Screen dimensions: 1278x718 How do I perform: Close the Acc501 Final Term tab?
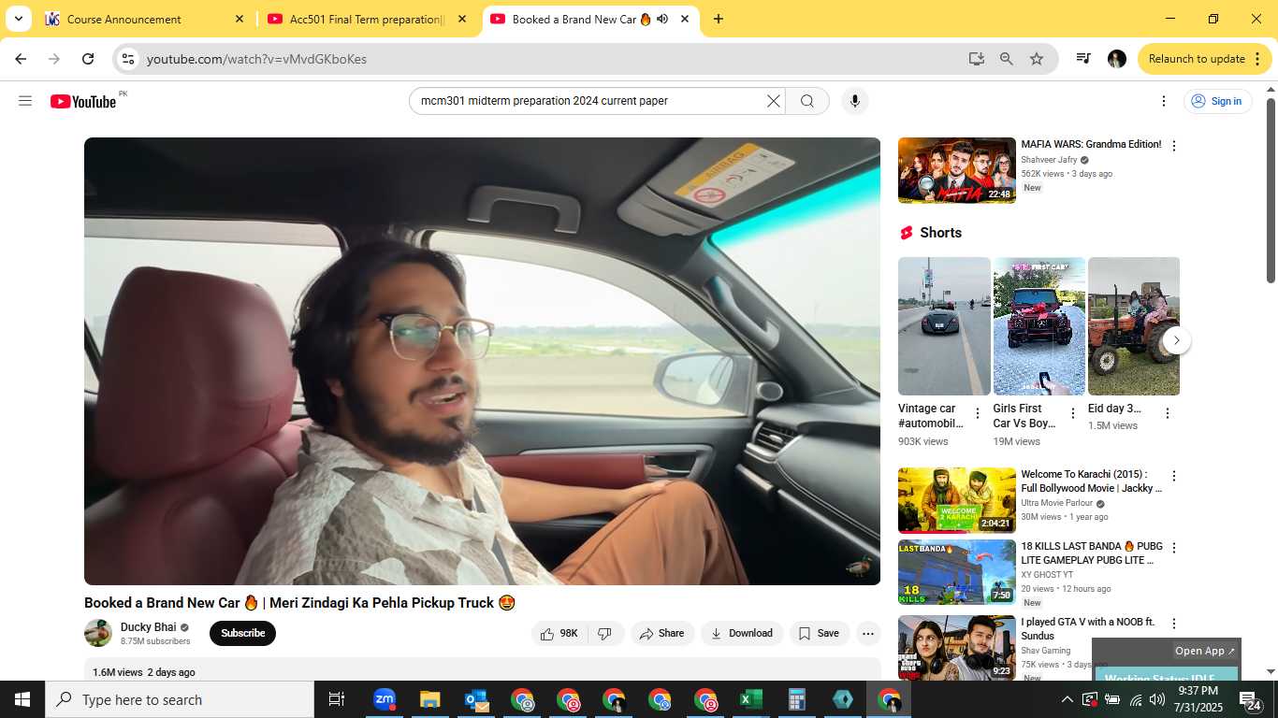(462, 19)
